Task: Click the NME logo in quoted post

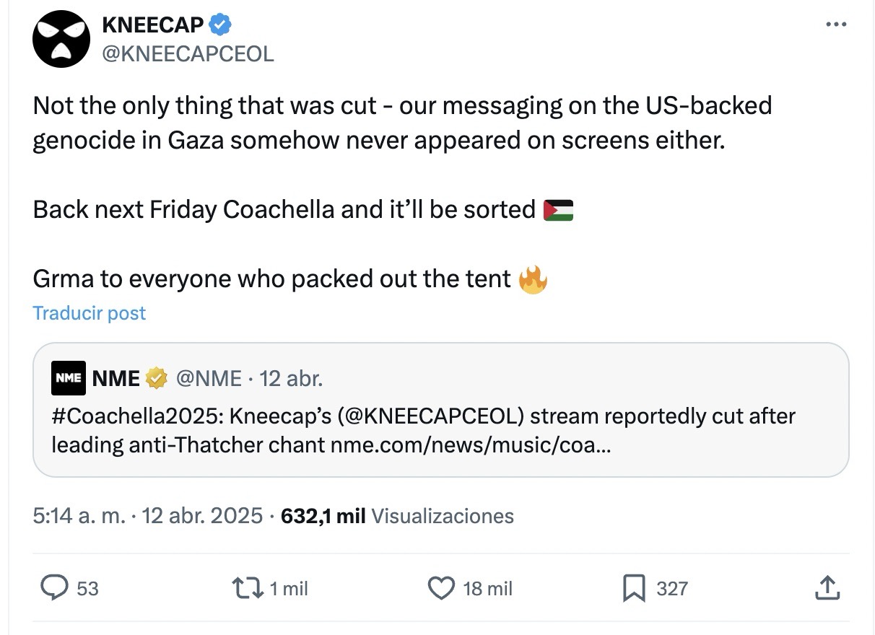Action: tap(69, 378)
